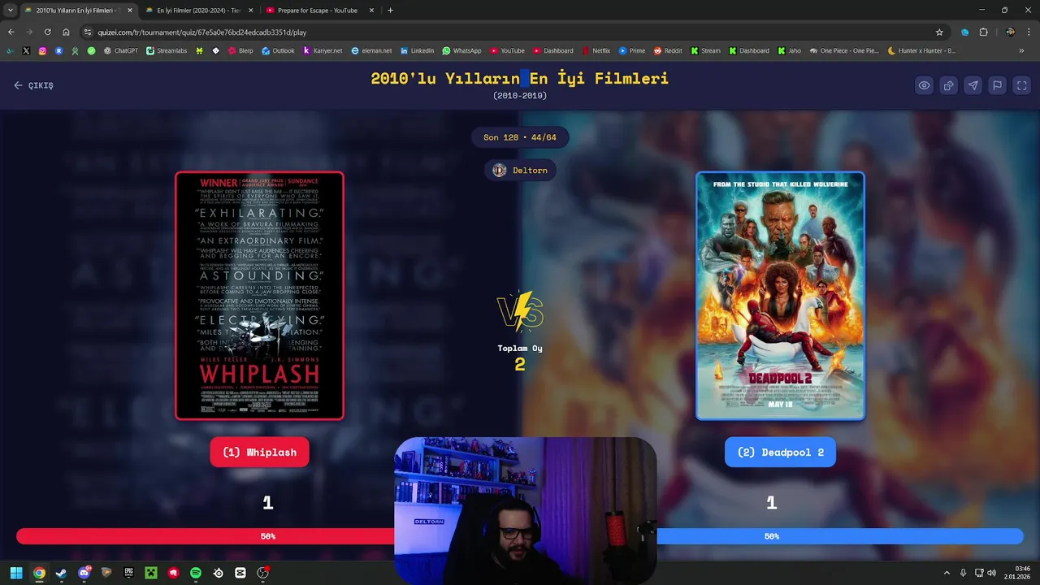Open Minecraft from the taskbar
The image size is (1040, 585).
coord(150,573)
